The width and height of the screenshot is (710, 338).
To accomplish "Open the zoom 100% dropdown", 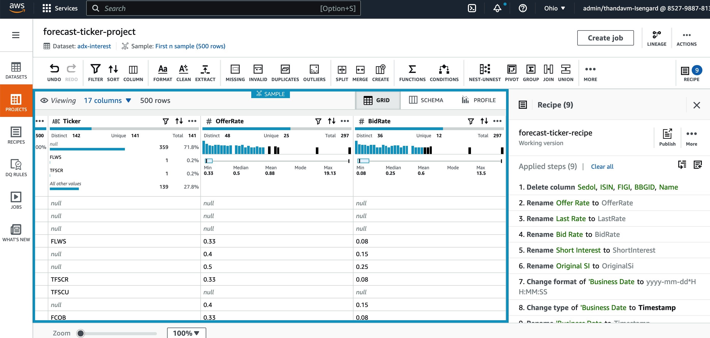I will 186,333.
